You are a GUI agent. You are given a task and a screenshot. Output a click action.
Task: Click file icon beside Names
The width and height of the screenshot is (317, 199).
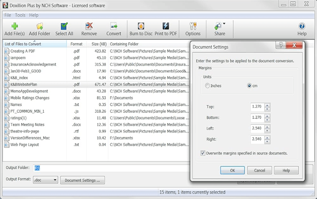[7, 104]
